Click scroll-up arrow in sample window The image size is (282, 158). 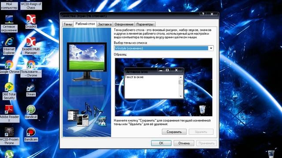[181, 77]
